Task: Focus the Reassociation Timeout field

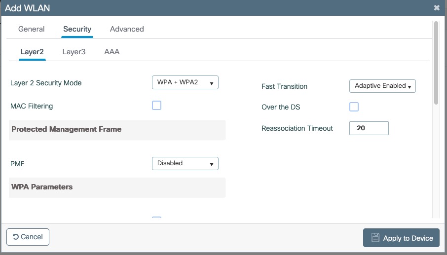Action: (x=369, y=128)
